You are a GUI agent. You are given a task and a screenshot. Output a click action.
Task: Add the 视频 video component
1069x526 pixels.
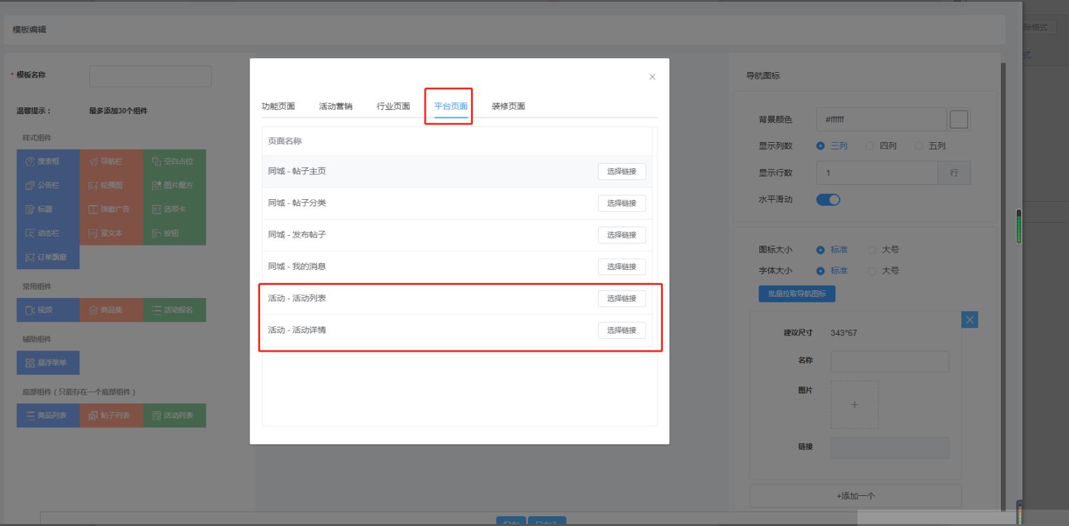(48, 310)
